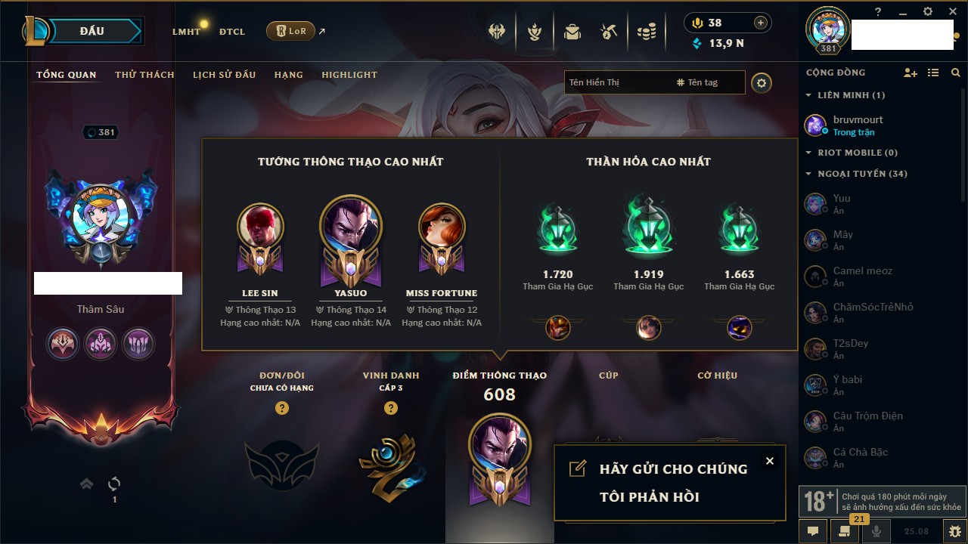Open the LoR launcher button
Screen dimensions: 968x544
tap(290, 31)
